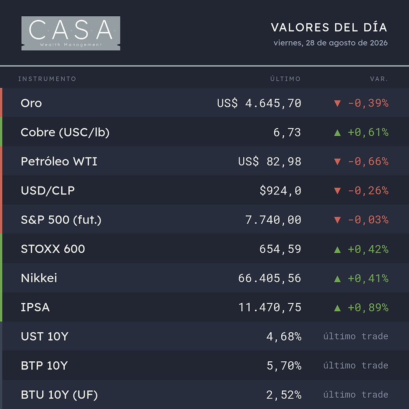Click the down triangle for Petróleo WTI
This screenshot has width=409, height=409.
[x=337, y=162]
